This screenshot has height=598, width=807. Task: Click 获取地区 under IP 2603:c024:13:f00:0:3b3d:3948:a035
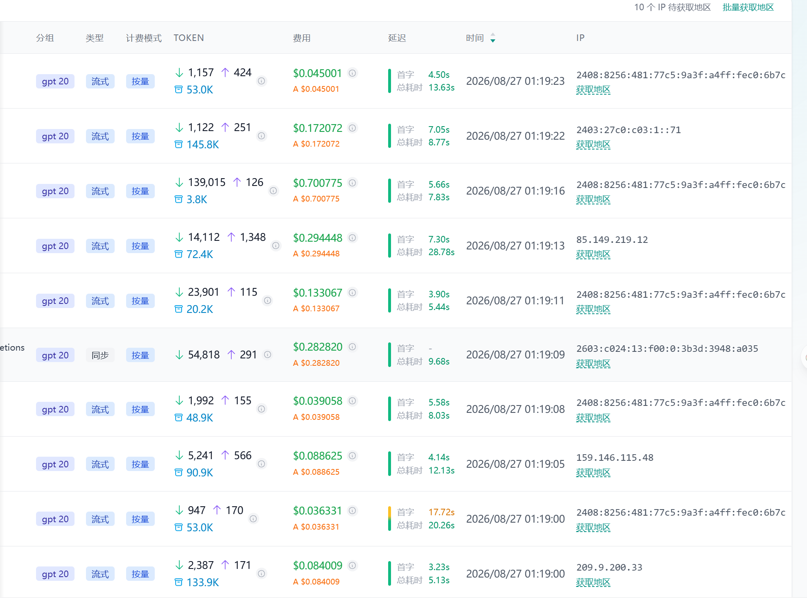[x=593, y=364]
